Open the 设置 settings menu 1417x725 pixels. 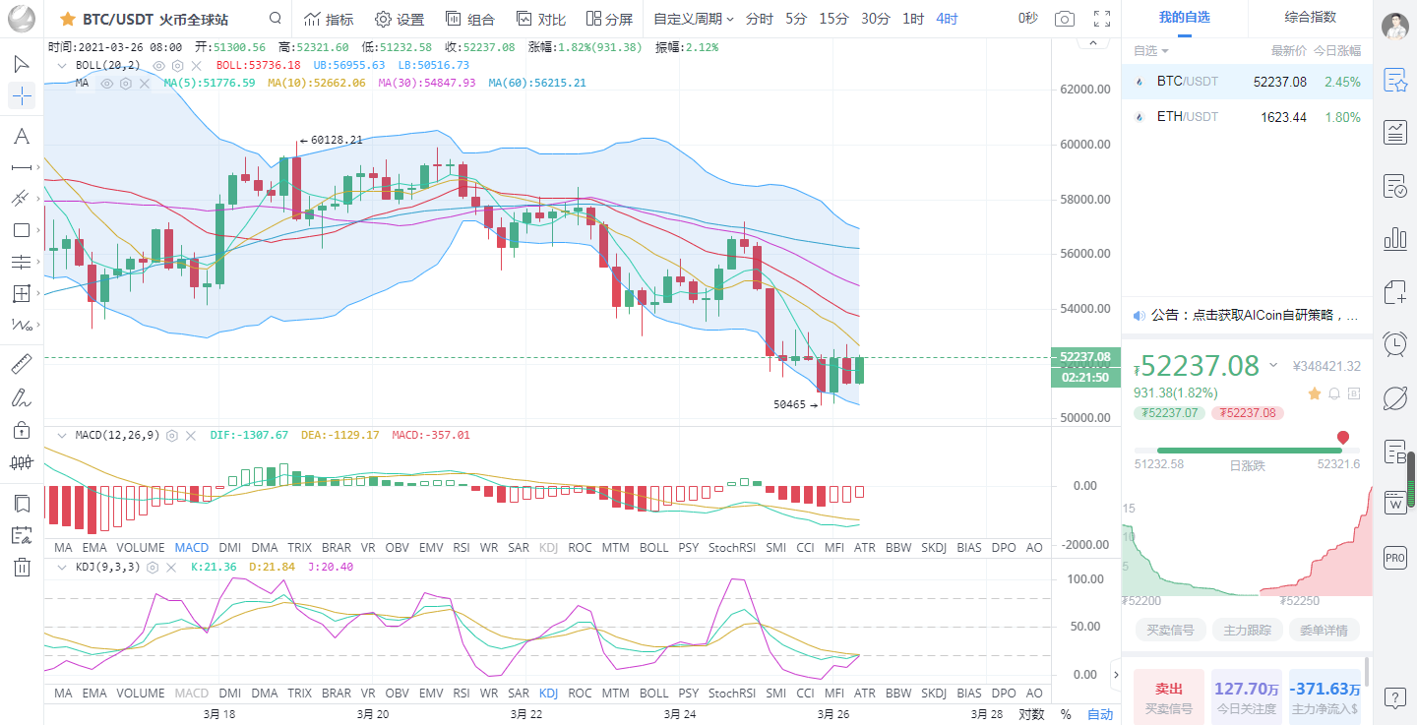click(x=400, y=19)
